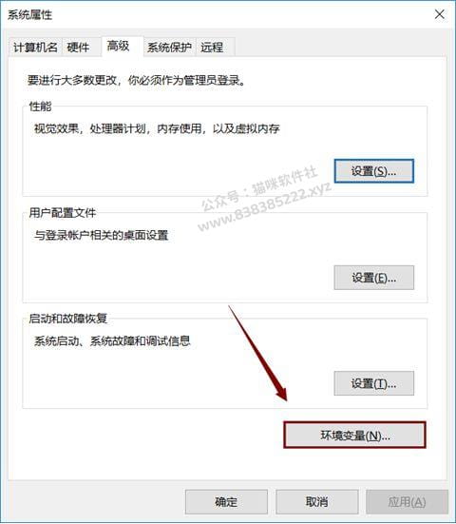Open 环境变量(N) dialog button
The height and width of the screenshot is (524, 456).
(355, 436)
